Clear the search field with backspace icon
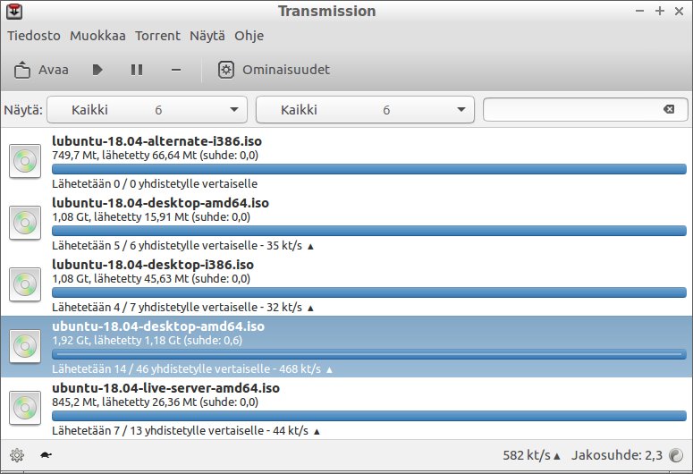This screenshot has height=474, width=693. pos(669,109)
